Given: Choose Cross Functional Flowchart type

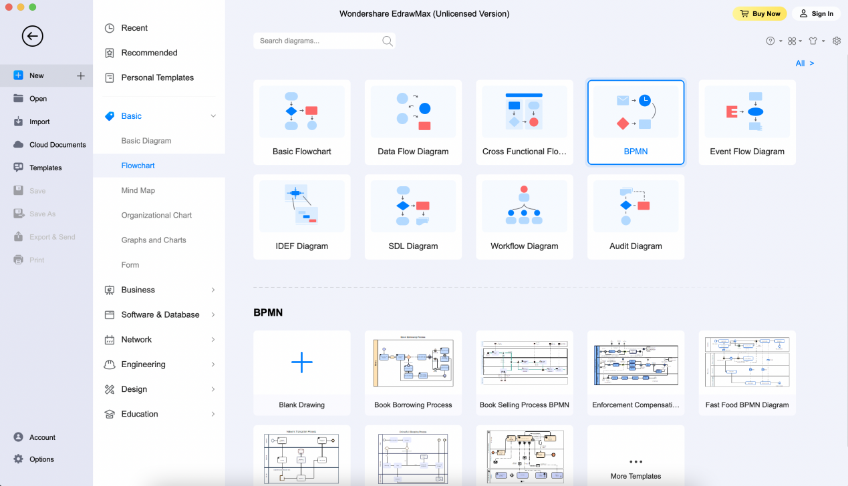Looking at the screenshot, I should pos(525,122).
